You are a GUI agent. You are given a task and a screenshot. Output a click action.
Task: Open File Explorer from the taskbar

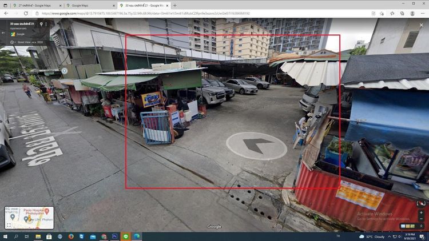[x=38, y=236]
